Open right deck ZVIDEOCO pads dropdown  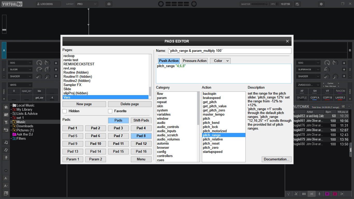click(308, 85)
